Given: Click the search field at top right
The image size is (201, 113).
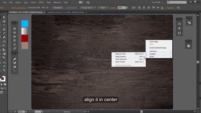Looking at the screenshot, I should tap(177, 2).
